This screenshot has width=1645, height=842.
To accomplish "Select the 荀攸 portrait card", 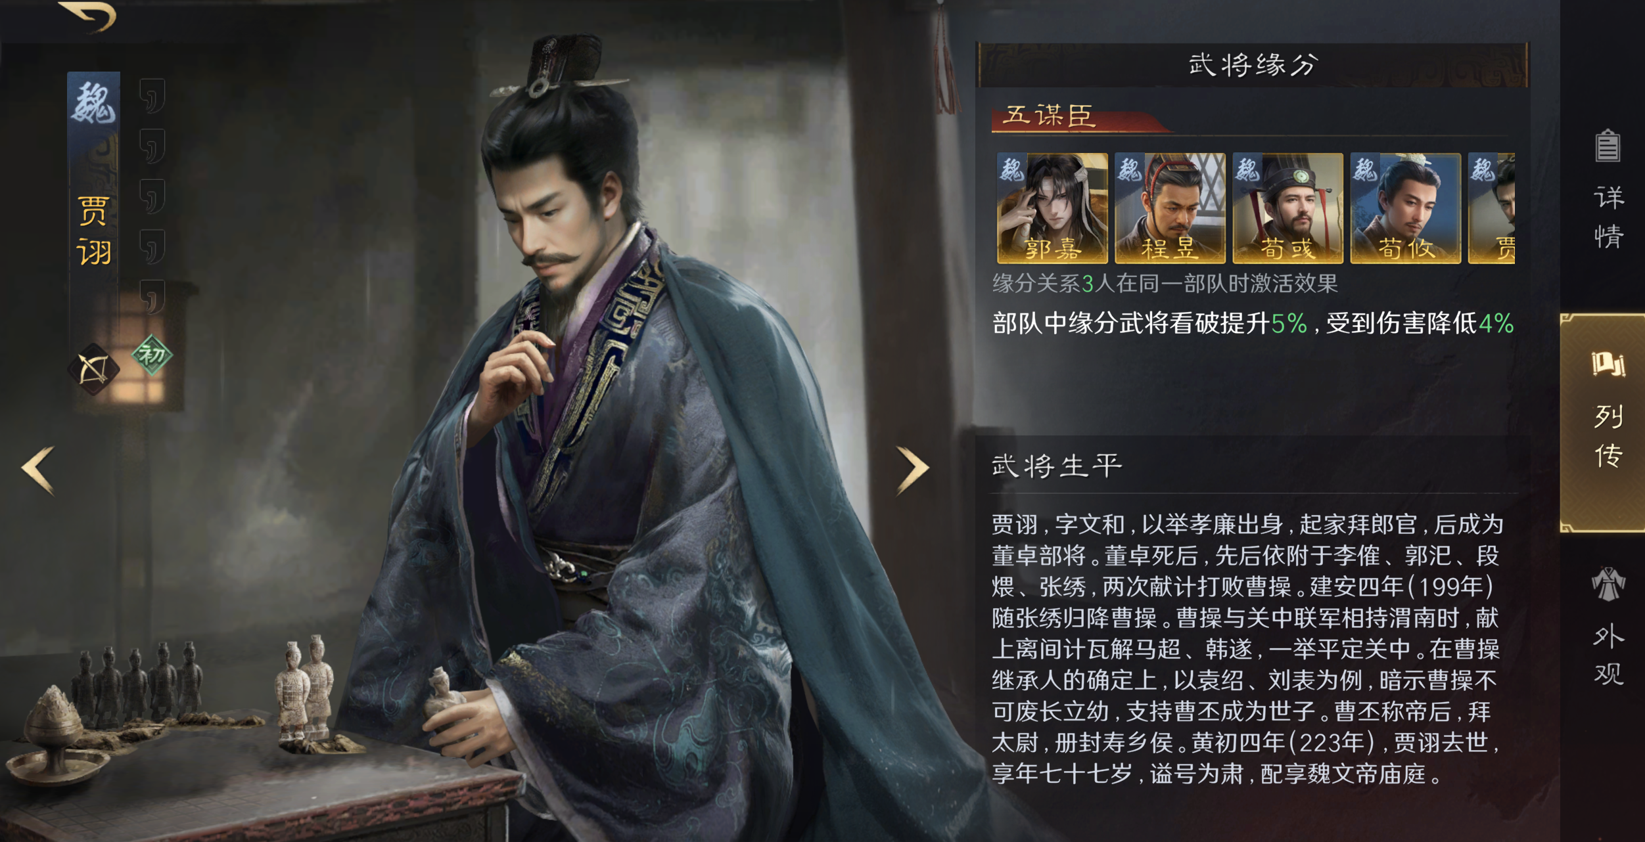I will (x=1405, y=208).
